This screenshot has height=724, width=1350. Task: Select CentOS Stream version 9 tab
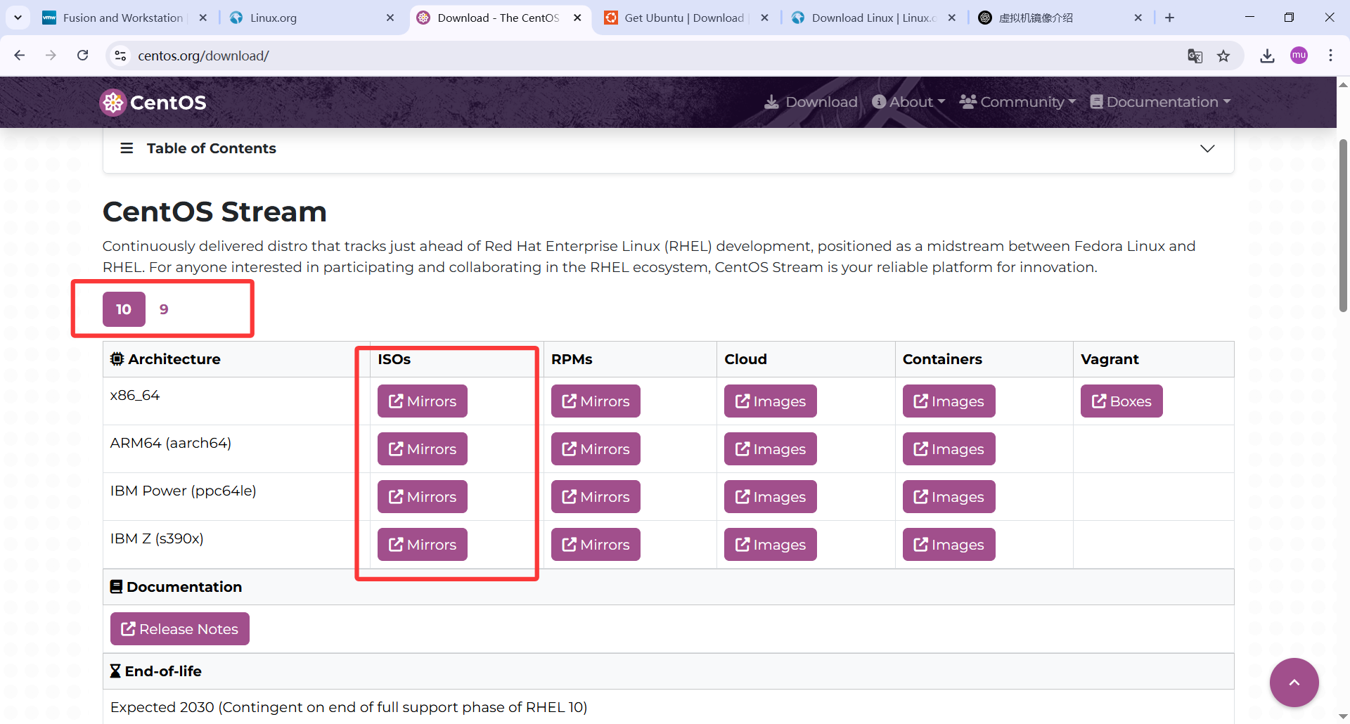(x=164, y=309)
